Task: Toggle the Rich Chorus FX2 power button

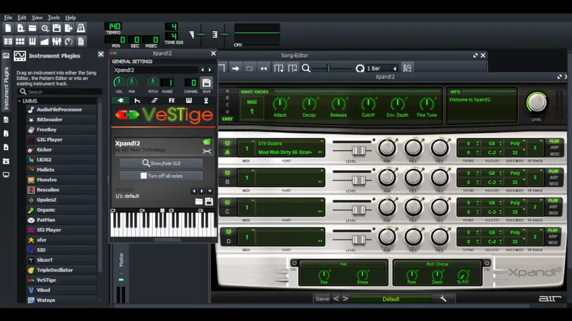Action: point(487,263)
